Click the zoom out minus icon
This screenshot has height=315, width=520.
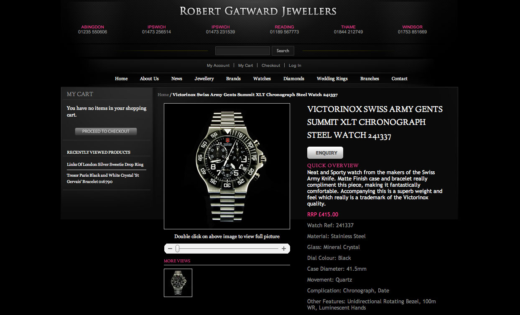(170, 249)
